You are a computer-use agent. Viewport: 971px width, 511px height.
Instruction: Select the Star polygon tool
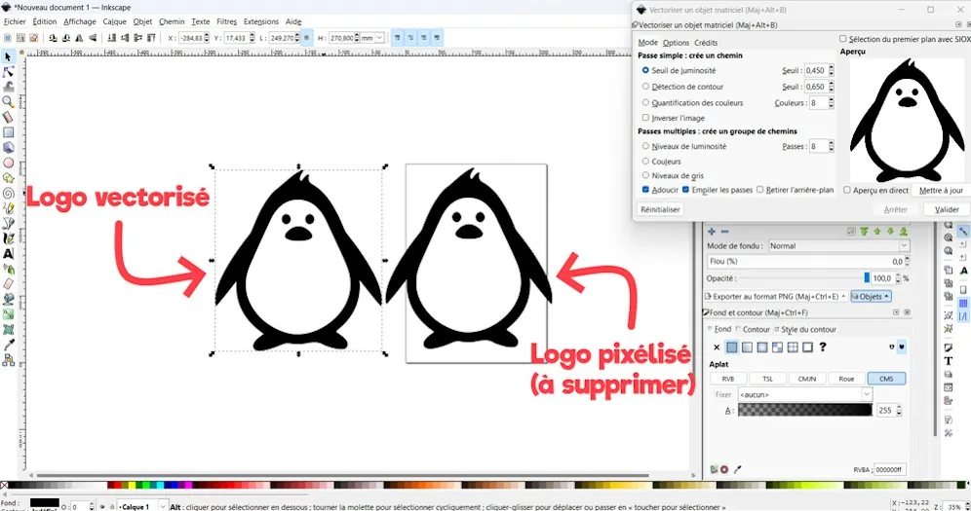point(8,178)
